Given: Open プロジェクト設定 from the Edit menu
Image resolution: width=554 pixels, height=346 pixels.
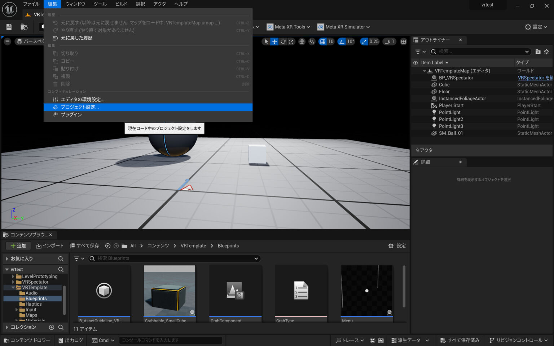Looking at the screenshot, I should pyautogui.click(x=80, y=107).
